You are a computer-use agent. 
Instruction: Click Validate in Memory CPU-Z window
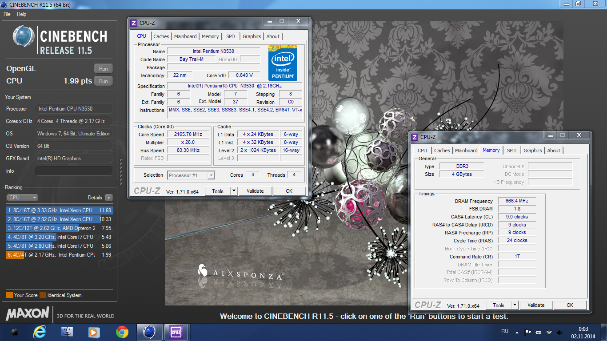[536, 305]
